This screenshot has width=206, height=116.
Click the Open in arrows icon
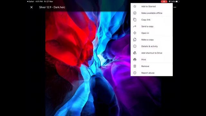click(x=135, y=33)
